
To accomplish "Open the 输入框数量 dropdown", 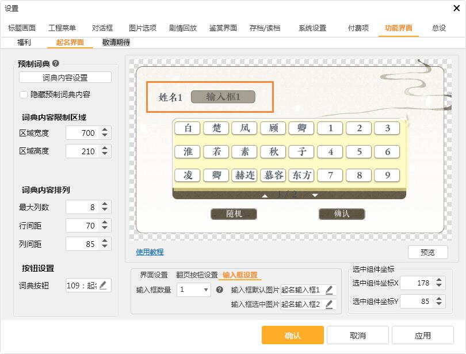I will pyautogui.click(x=194, y=290).
